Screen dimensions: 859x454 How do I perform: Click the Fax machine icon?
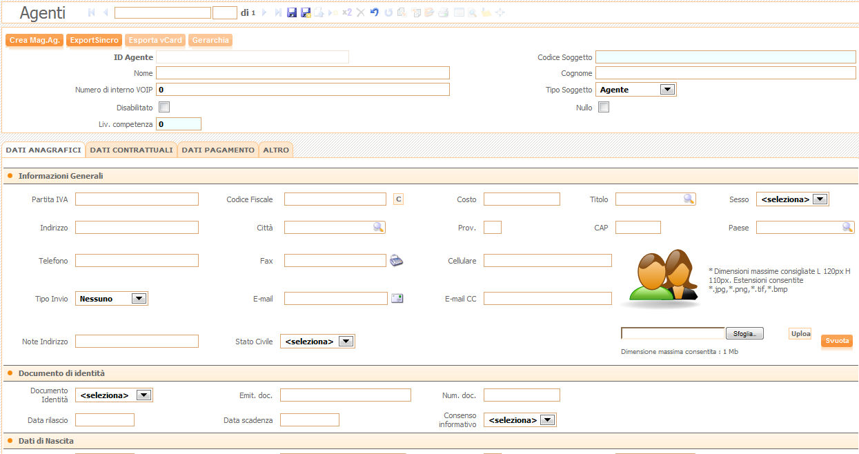[396, 260]
